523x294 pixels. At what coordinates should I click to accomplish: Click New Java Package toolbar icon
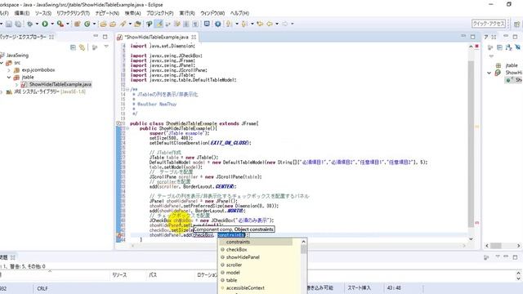78,24
